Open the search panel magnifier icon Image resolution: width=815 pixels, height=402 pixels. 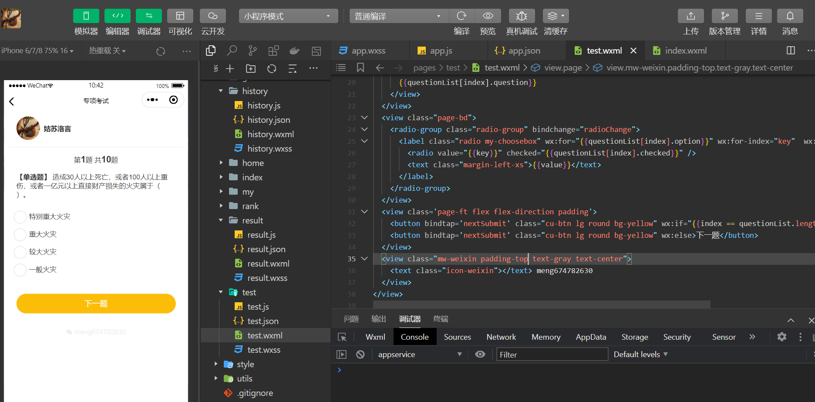(x=232, y=51)
